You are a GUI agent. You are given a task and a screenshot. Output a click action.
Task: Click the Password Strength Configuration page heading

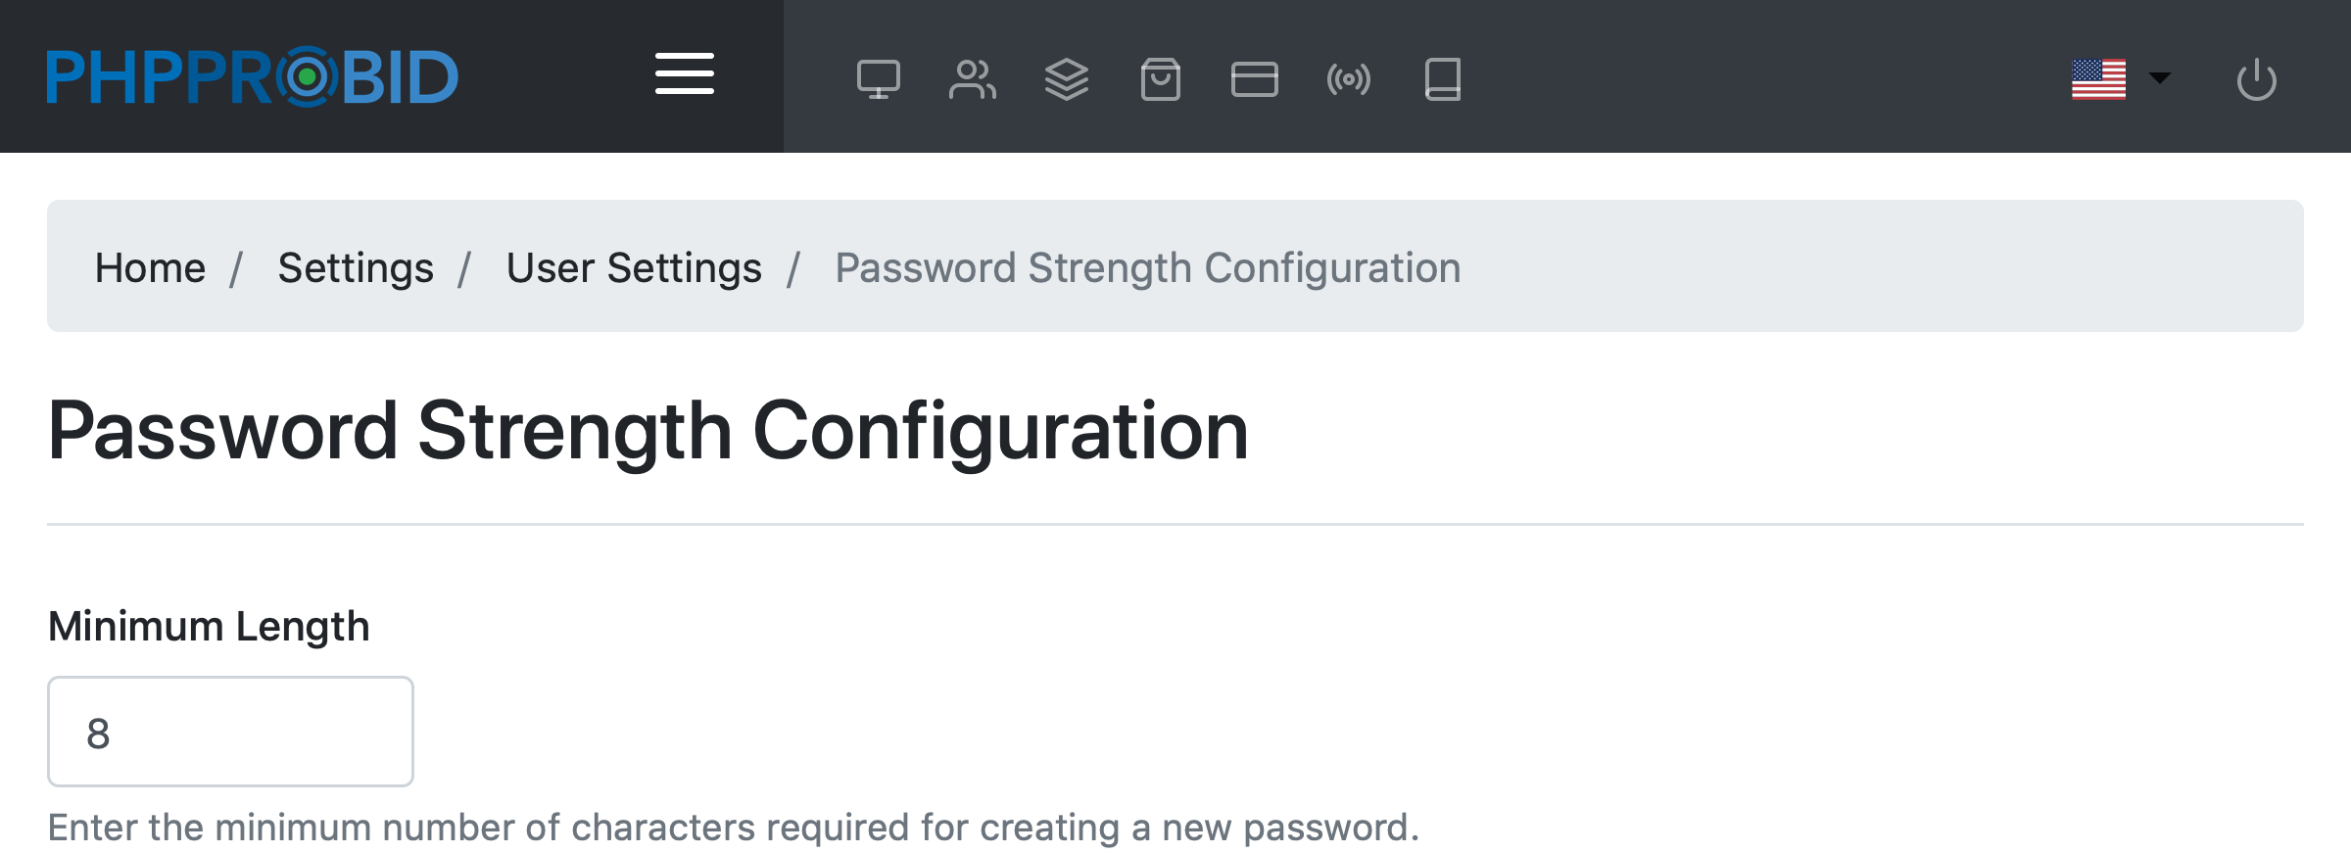tap(648, 431)
